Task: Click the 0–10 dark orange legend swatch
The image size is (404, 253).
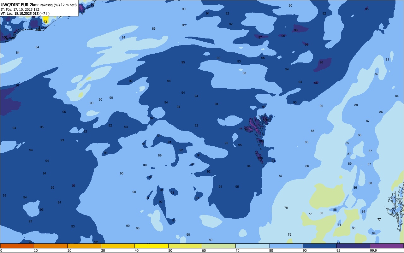Action: point(17,246)
